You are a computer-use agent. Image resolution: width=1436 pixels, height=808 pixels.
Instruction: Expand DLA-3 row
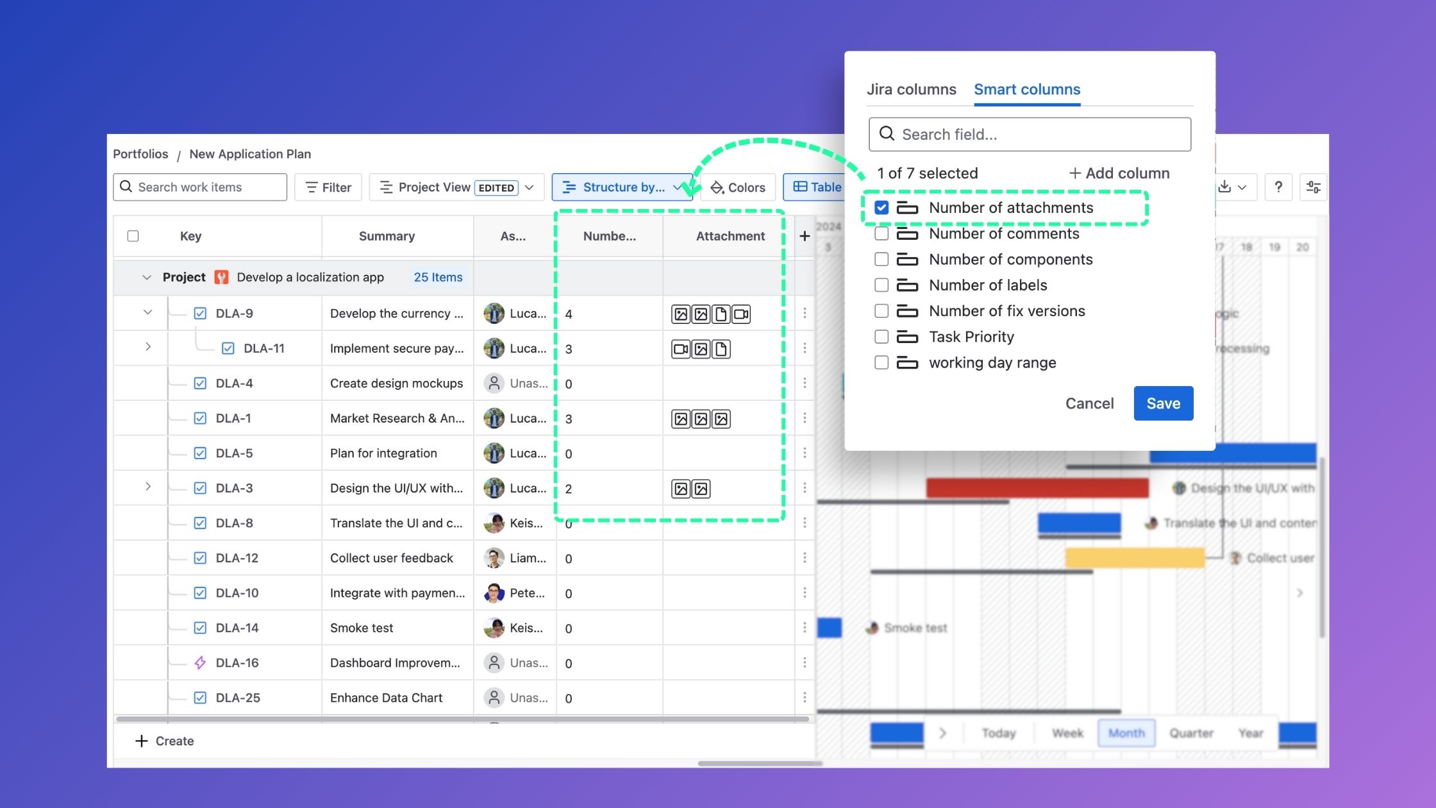coord(148,486)
